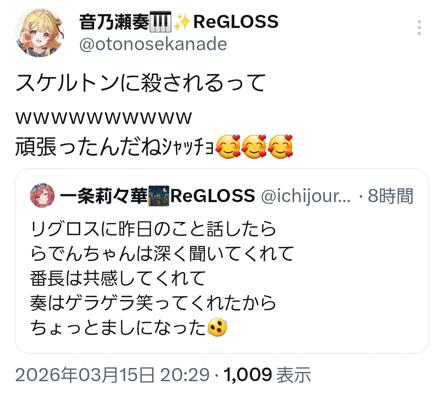Open the 8時間 timestamp in quoted tweet
Screen dimensions: 444x396
pos(391,196)
